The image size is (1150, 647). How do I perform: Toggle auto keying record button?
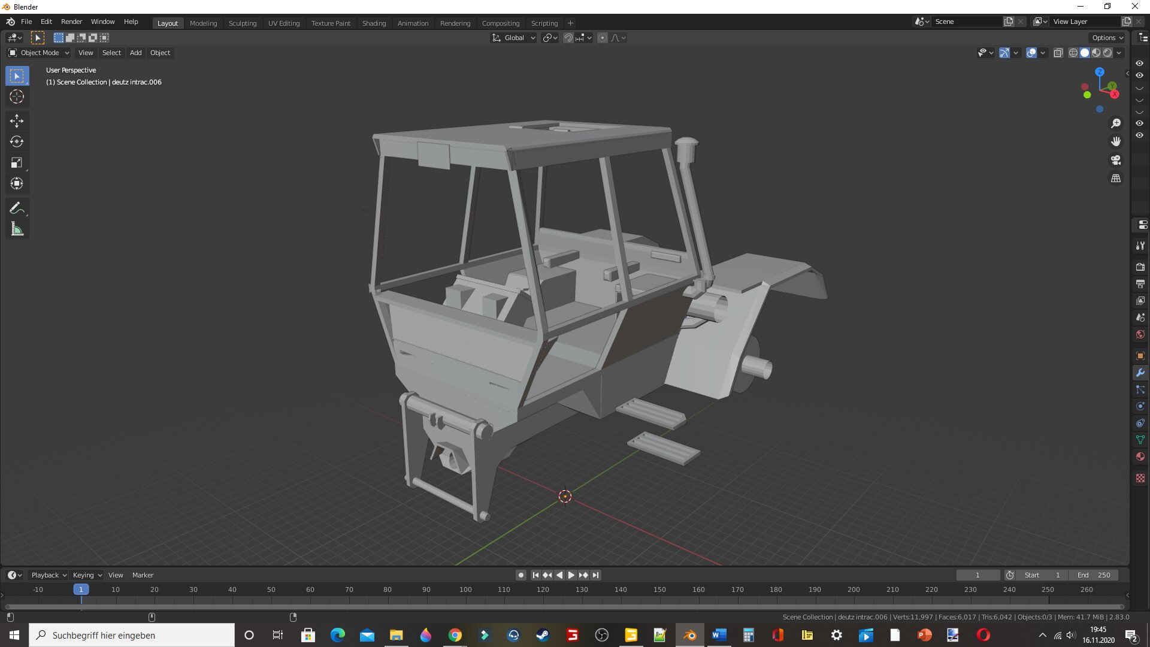click(x=521, y=575)
